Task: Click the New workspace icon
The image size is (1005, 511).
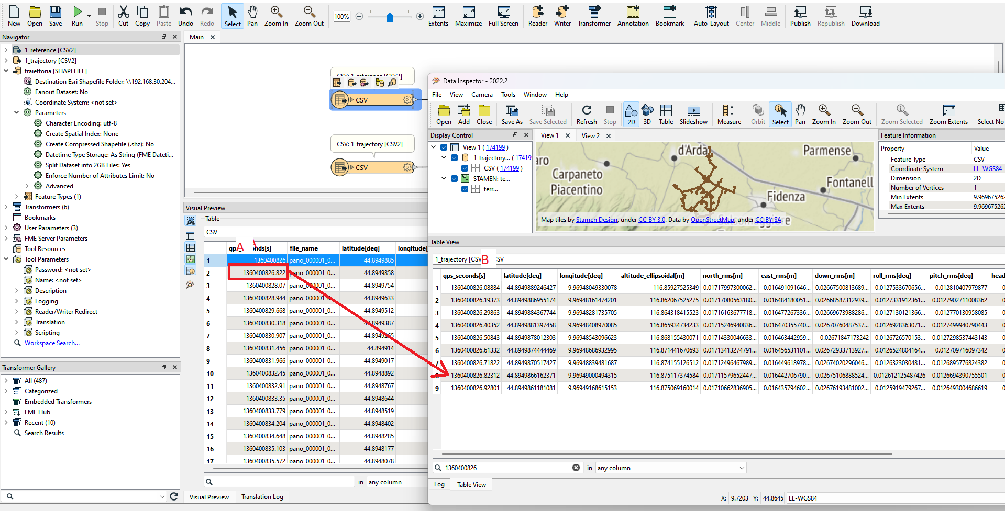Action: pos(14,16)
